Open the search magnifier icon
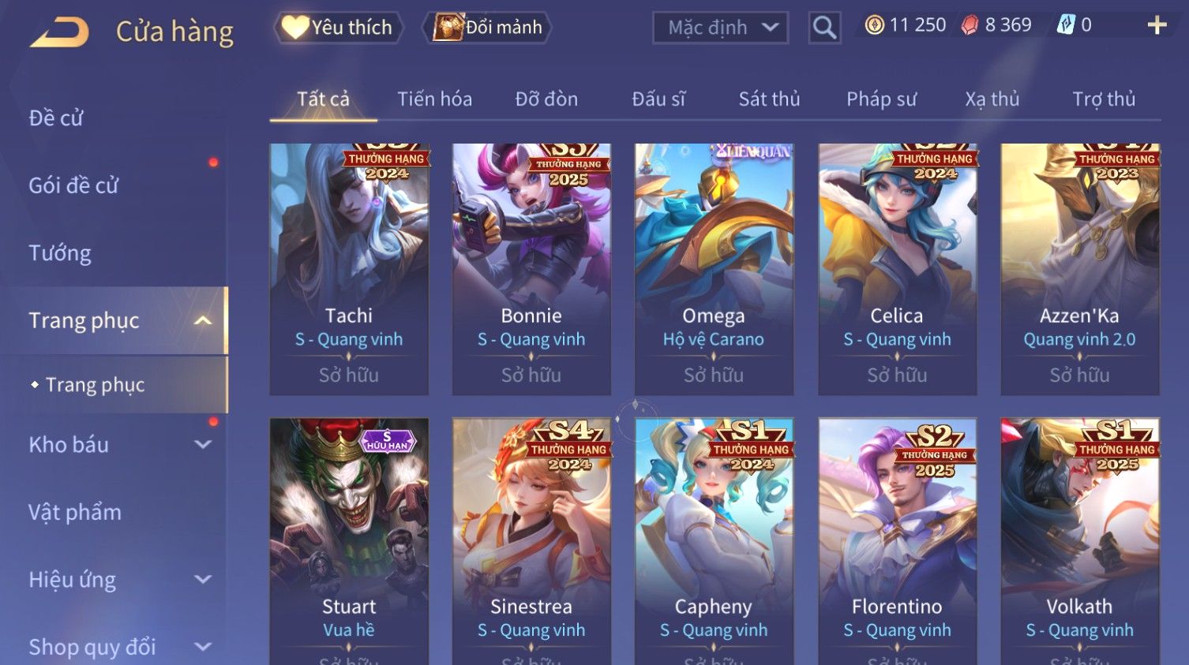Screen dimensions: 1189x665 click(x=824, y=28)
